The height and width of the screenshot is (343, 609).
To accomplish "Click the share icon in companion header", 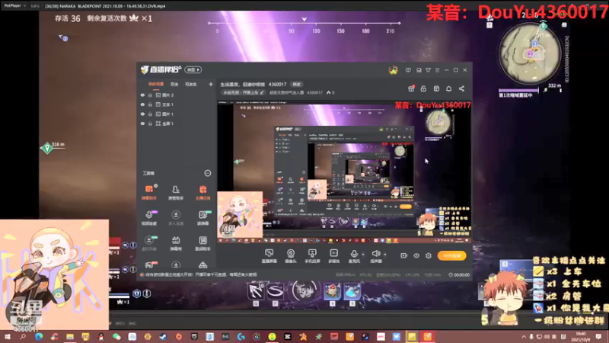I will [461, 88].
